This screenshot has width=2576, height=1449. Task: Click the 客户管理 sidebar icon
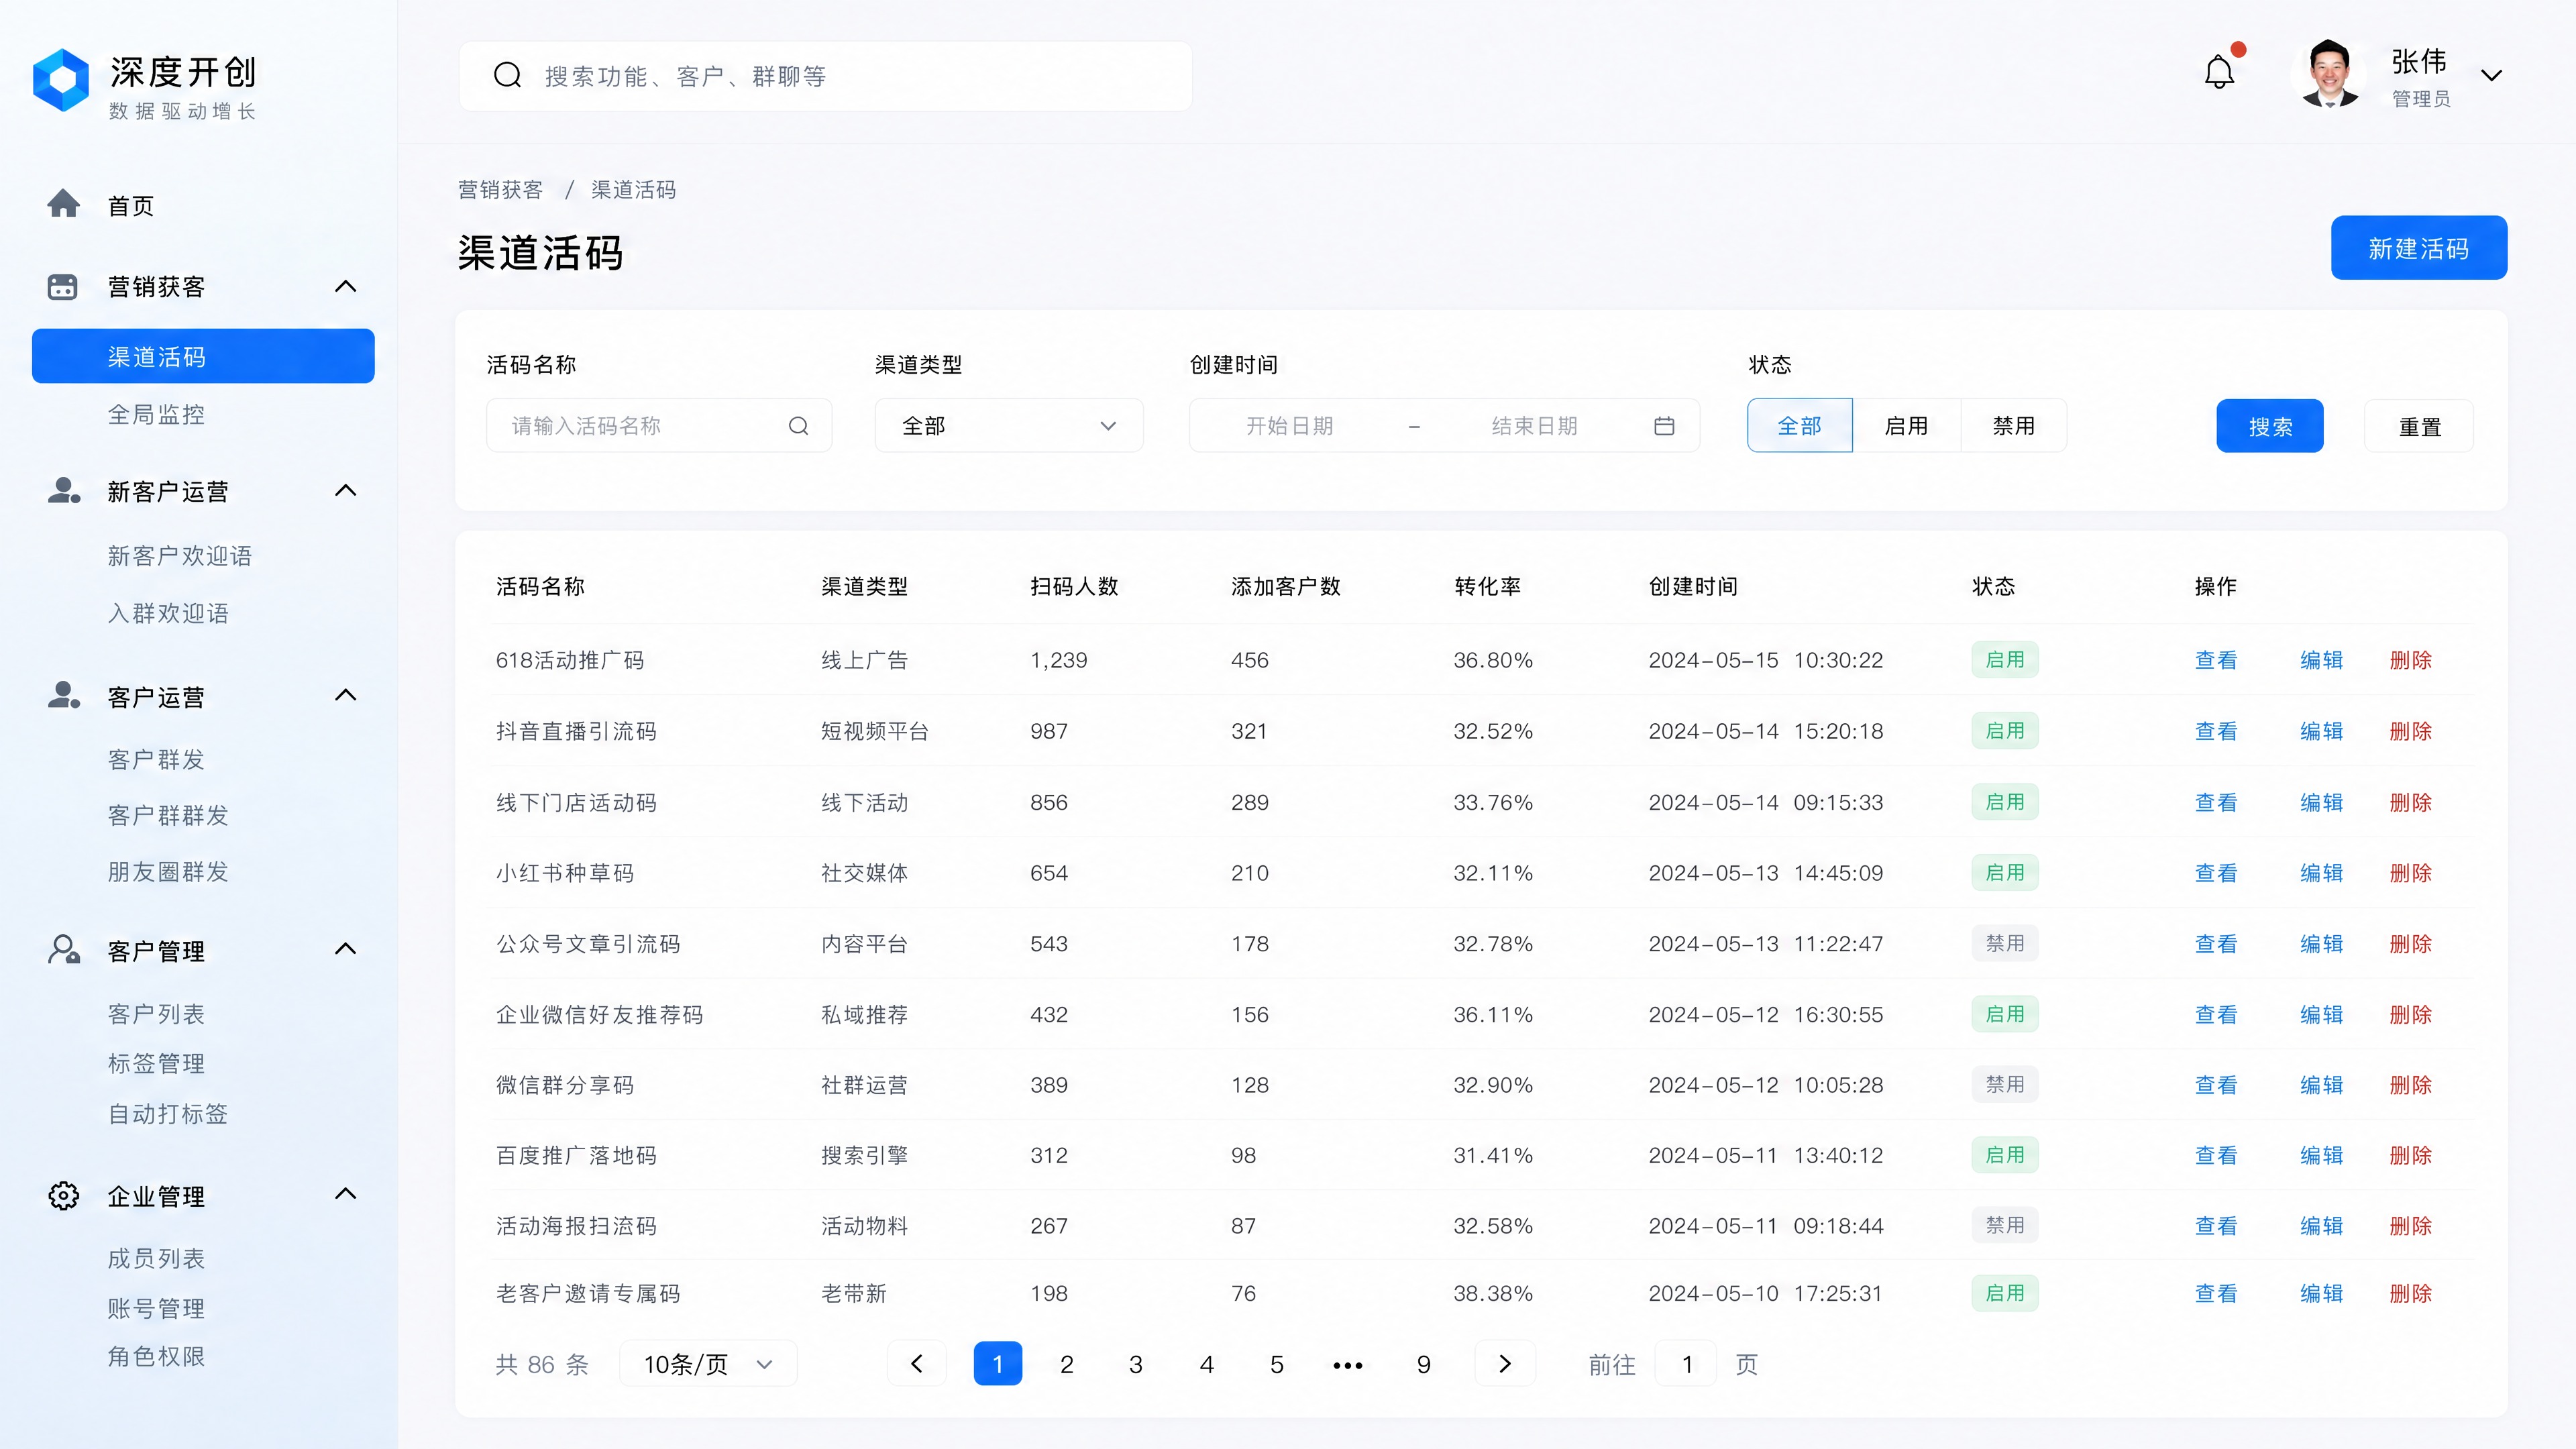tap(64, 950)
